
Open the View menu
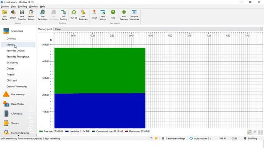click(x=14, y=7)
